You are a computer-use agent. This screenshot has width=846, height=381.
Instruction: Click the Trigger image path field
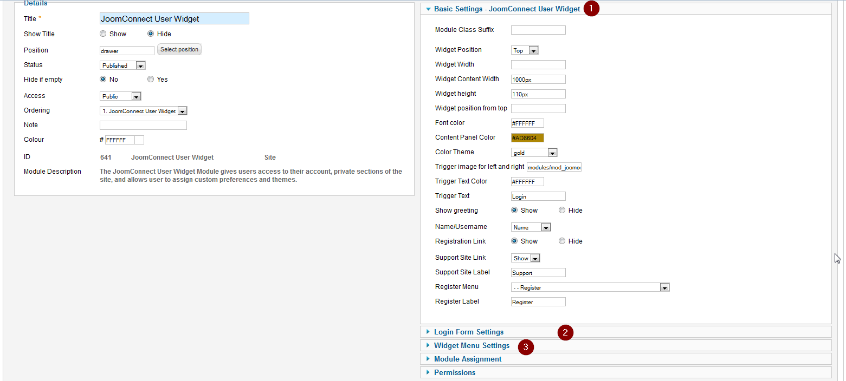[554, 167]
